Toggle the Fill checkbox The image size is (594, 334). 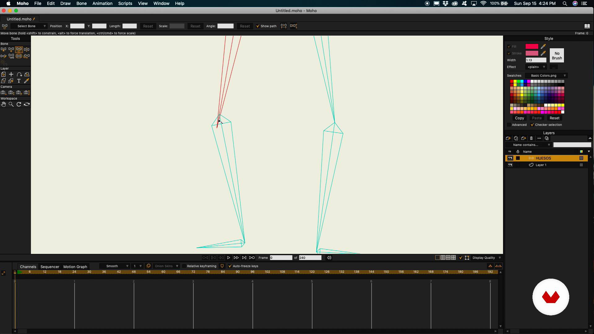(509, 47)
